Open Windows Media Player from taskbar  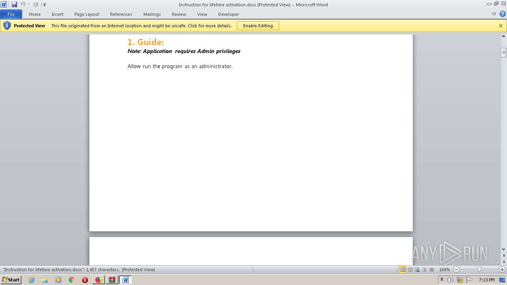58,280
